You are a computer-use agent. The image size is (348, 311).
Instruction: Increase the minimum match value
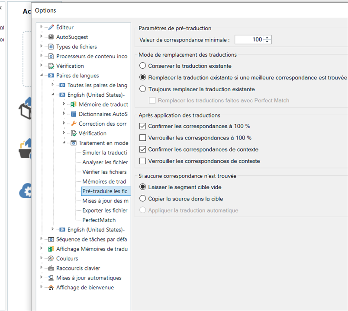tap(267, 38)
